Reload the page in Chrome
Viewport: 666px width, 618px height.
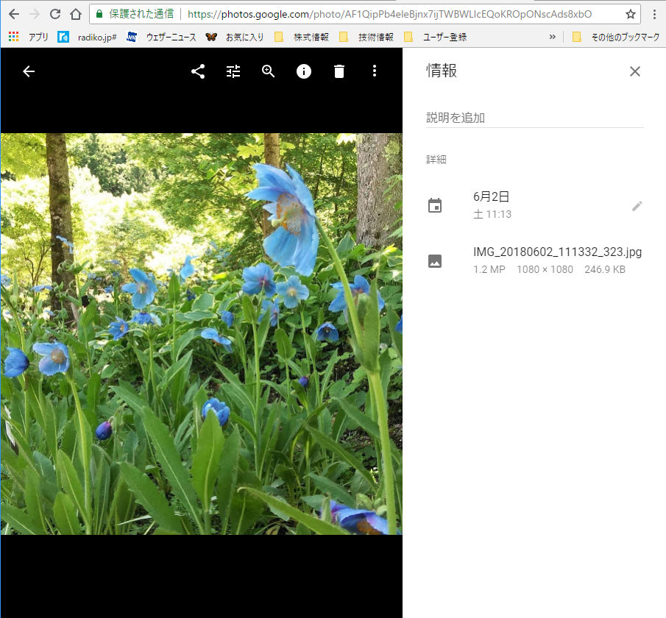[55, 14]
